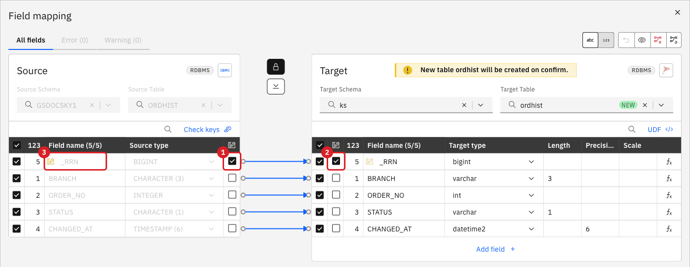Click the black lock button between panels

click(x=276, y=67)
